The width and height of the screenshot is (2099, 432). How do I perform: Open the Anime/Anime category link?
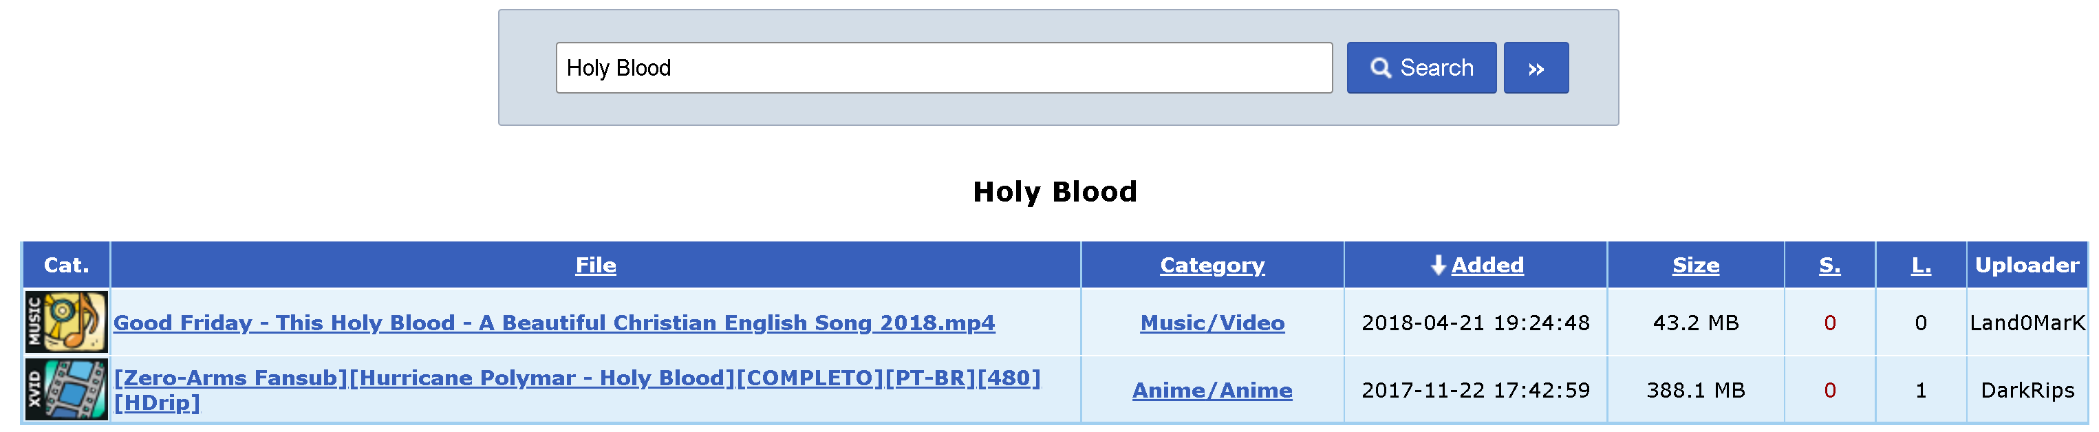click(1212, 391)
